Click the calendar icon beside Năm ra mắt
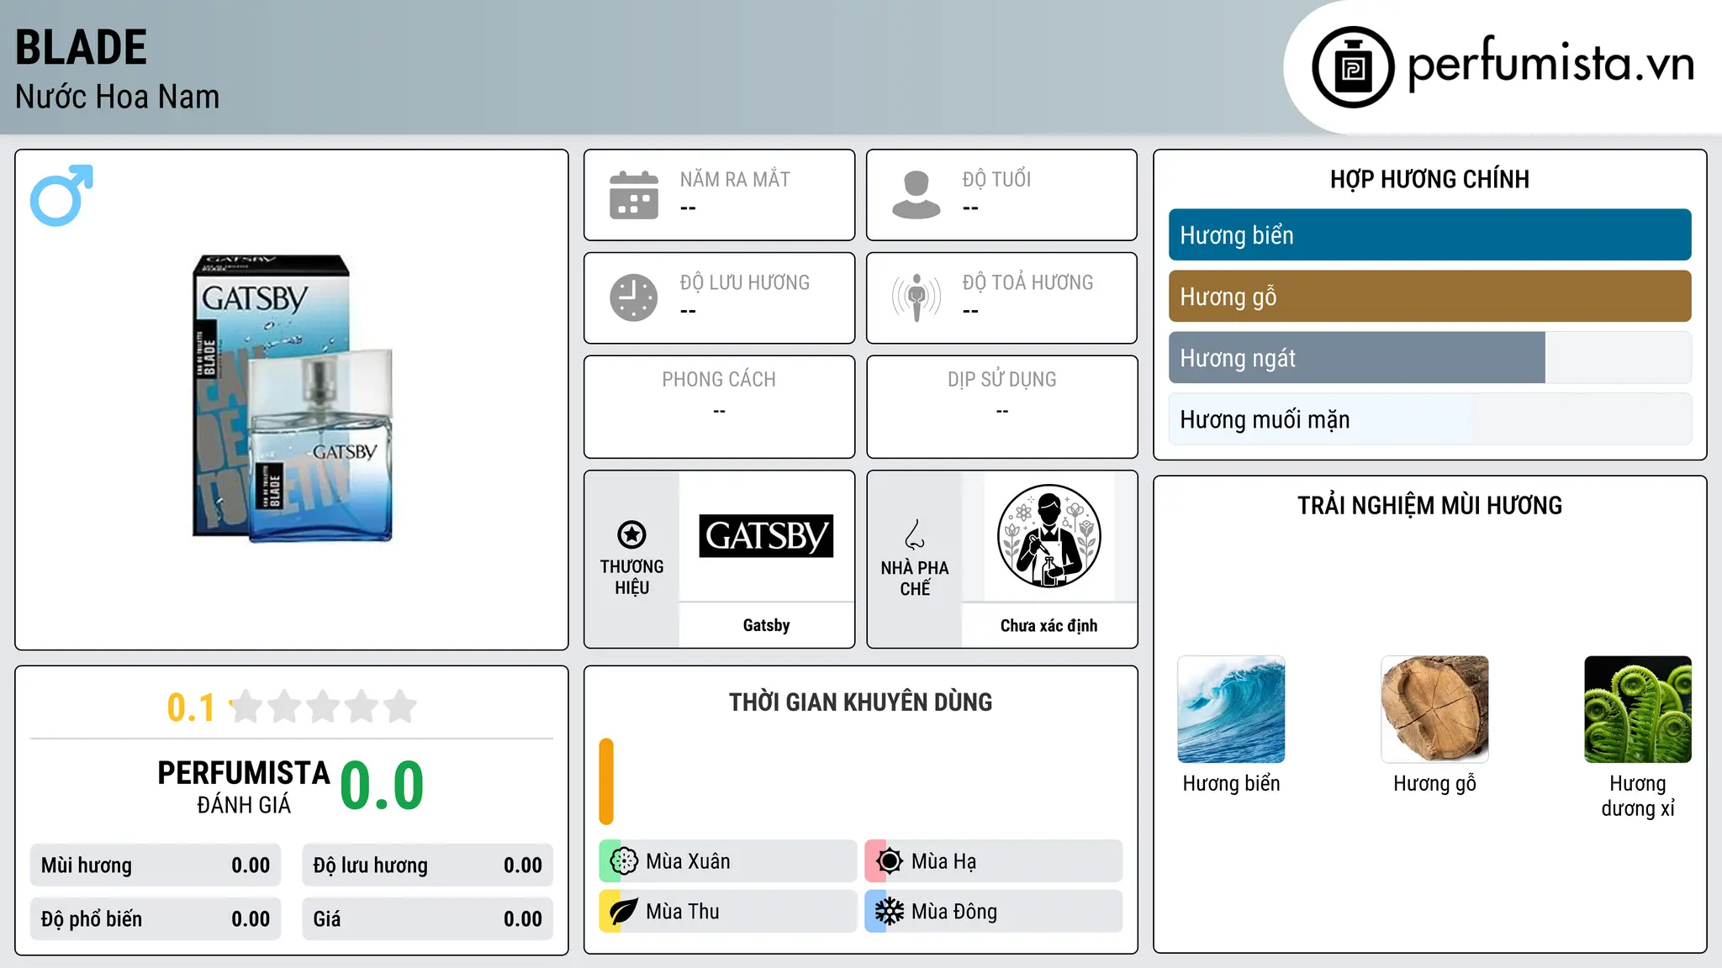 634,195
